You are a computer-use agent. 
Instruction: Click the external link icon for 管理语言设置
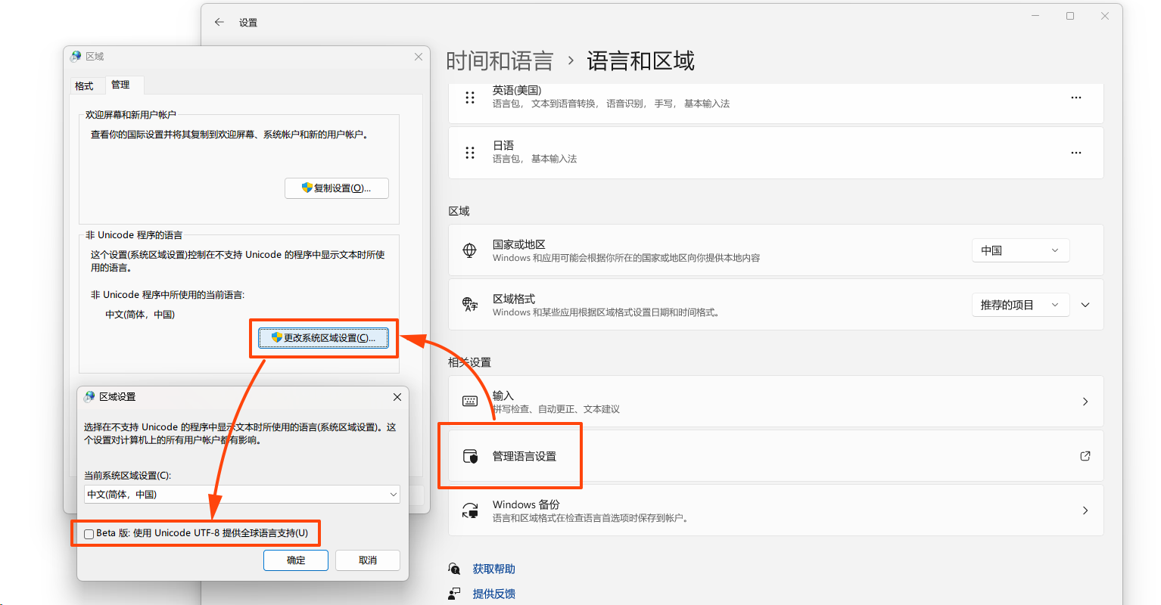tap(1085, 456)
